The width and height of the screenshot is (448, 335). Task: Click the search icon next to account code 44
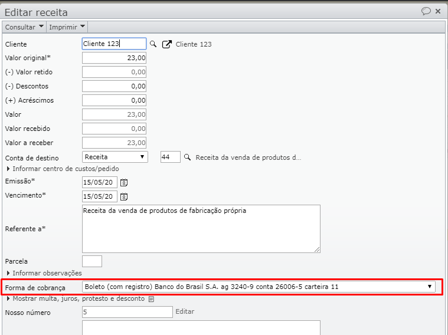coord(187,157)
